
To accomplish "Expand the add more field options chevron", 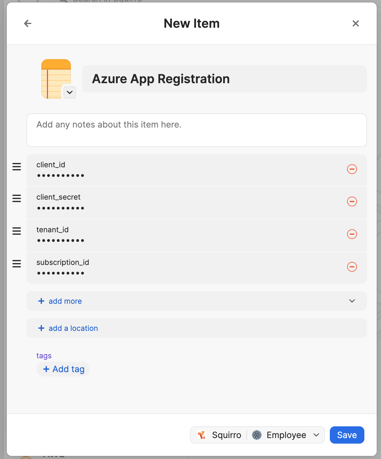I will pos(352,301).
